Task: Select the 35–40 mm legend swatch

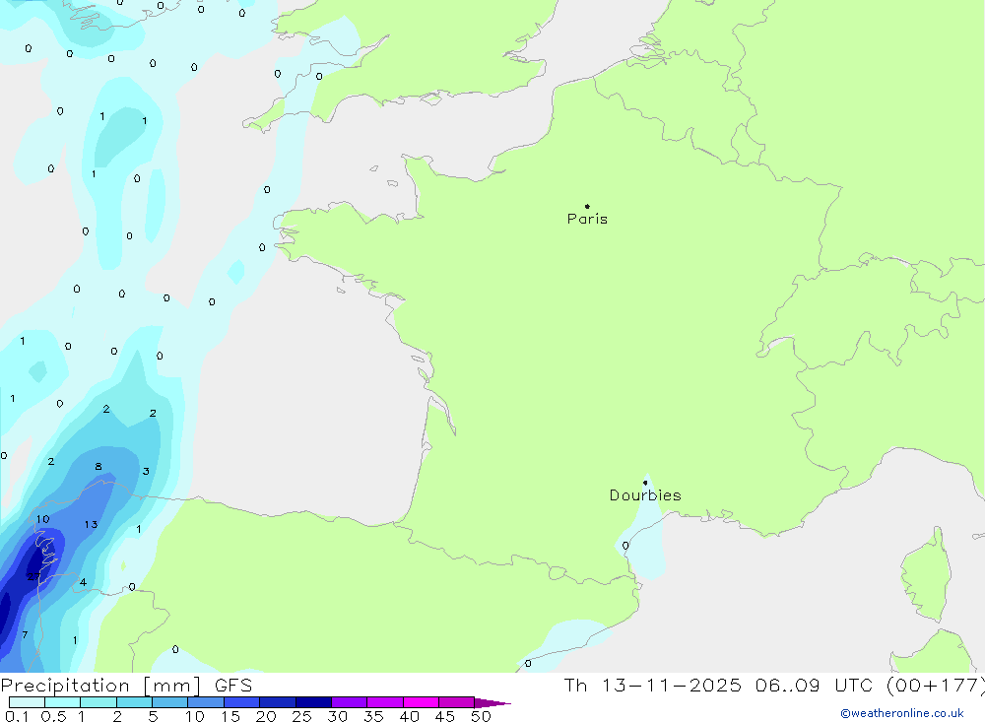Action: pos(385,702)
